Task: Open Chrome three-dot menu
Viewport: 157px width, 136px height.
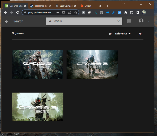Action: point(150,13)
